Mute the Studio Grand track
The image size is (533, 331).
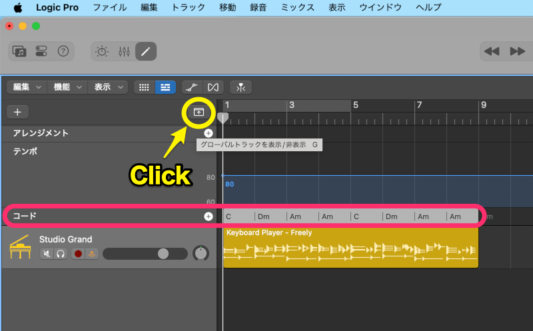[47, 254]
